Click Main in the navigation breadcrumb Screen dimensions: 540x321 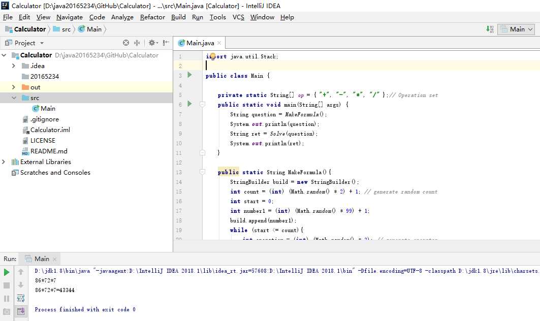[x=94, y=29]
